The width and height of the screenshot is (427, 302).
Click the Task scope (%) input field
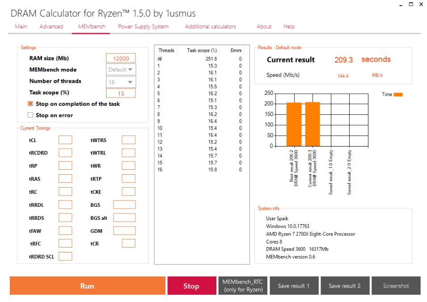(x=121, y=93)
